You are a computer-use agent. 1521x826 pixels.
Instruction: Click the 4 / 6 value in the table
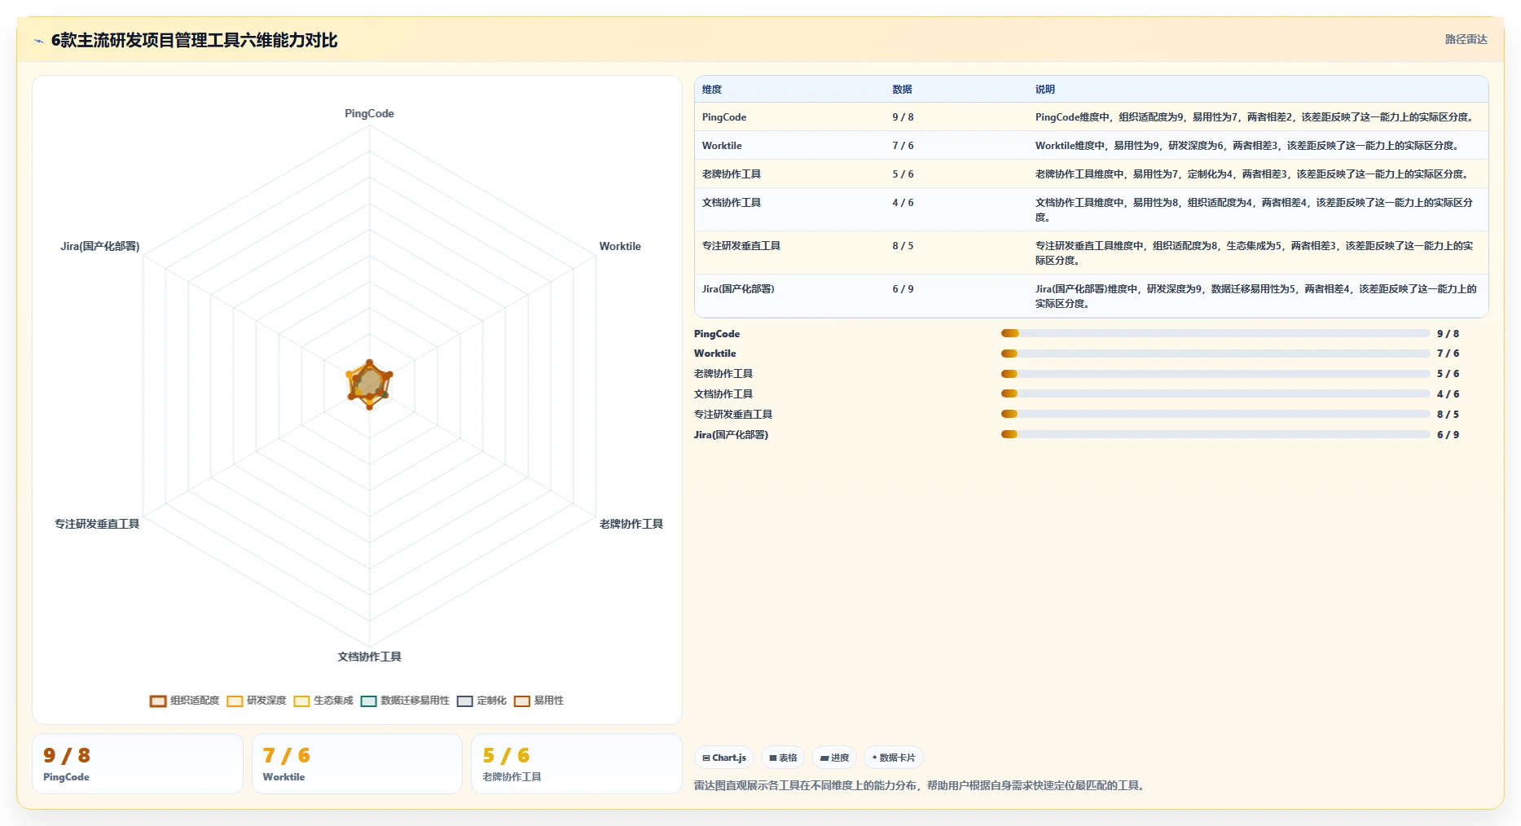(x=903, y=203)
